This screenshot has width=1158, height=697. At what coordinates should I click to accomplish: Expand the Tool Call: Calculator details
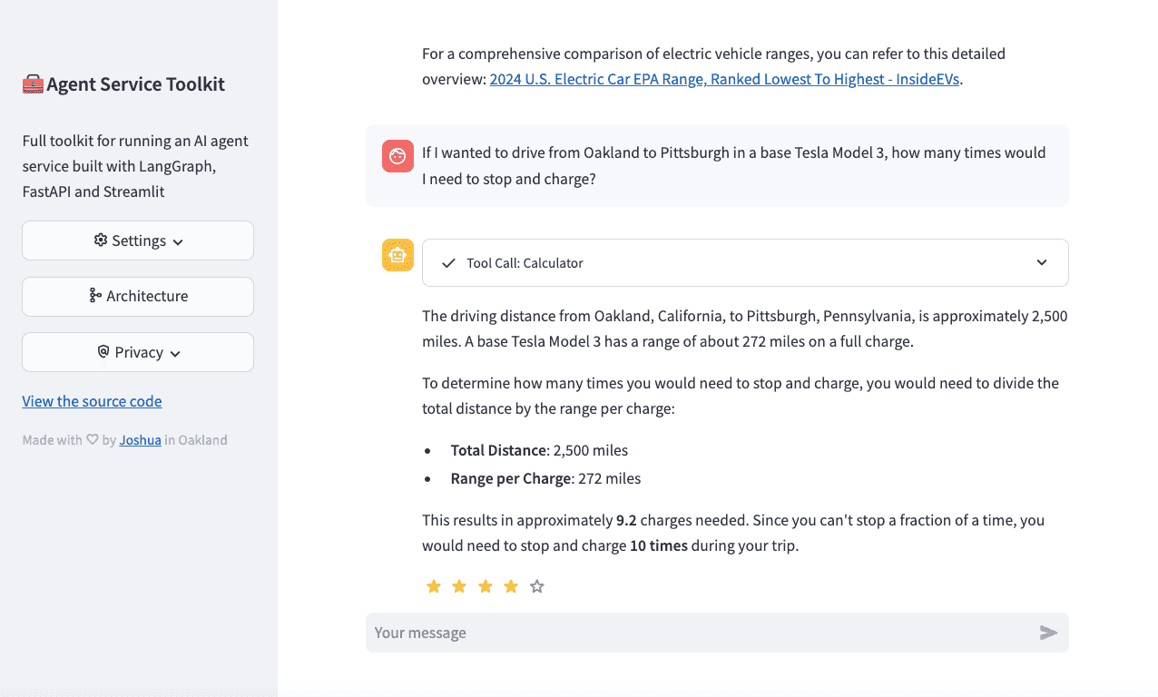[1042, 262]
